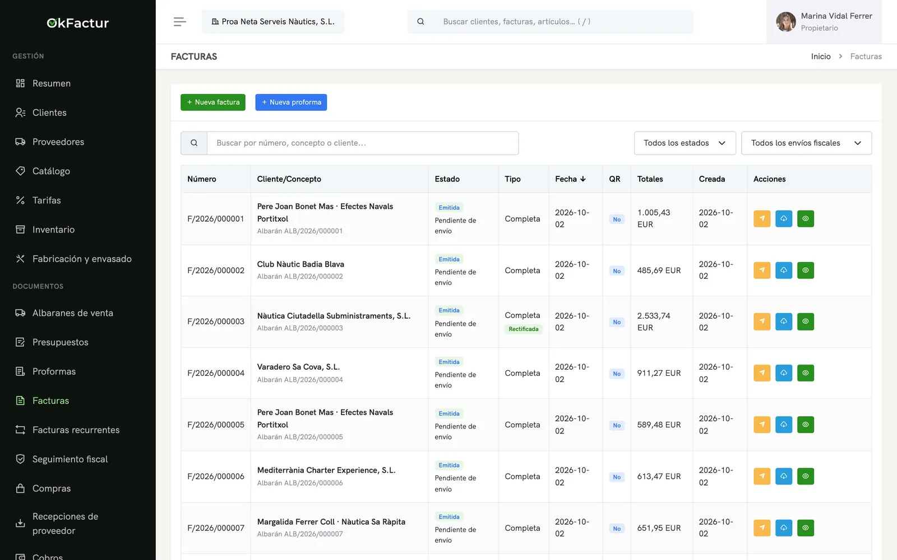Screen dimensions: 897x560
Task: Click the search icon beside invoice filter field
Action: click(x=194, y=143)
